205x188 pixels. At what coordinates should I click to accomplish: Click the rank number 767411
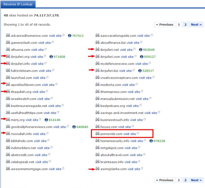coord(78,36)
